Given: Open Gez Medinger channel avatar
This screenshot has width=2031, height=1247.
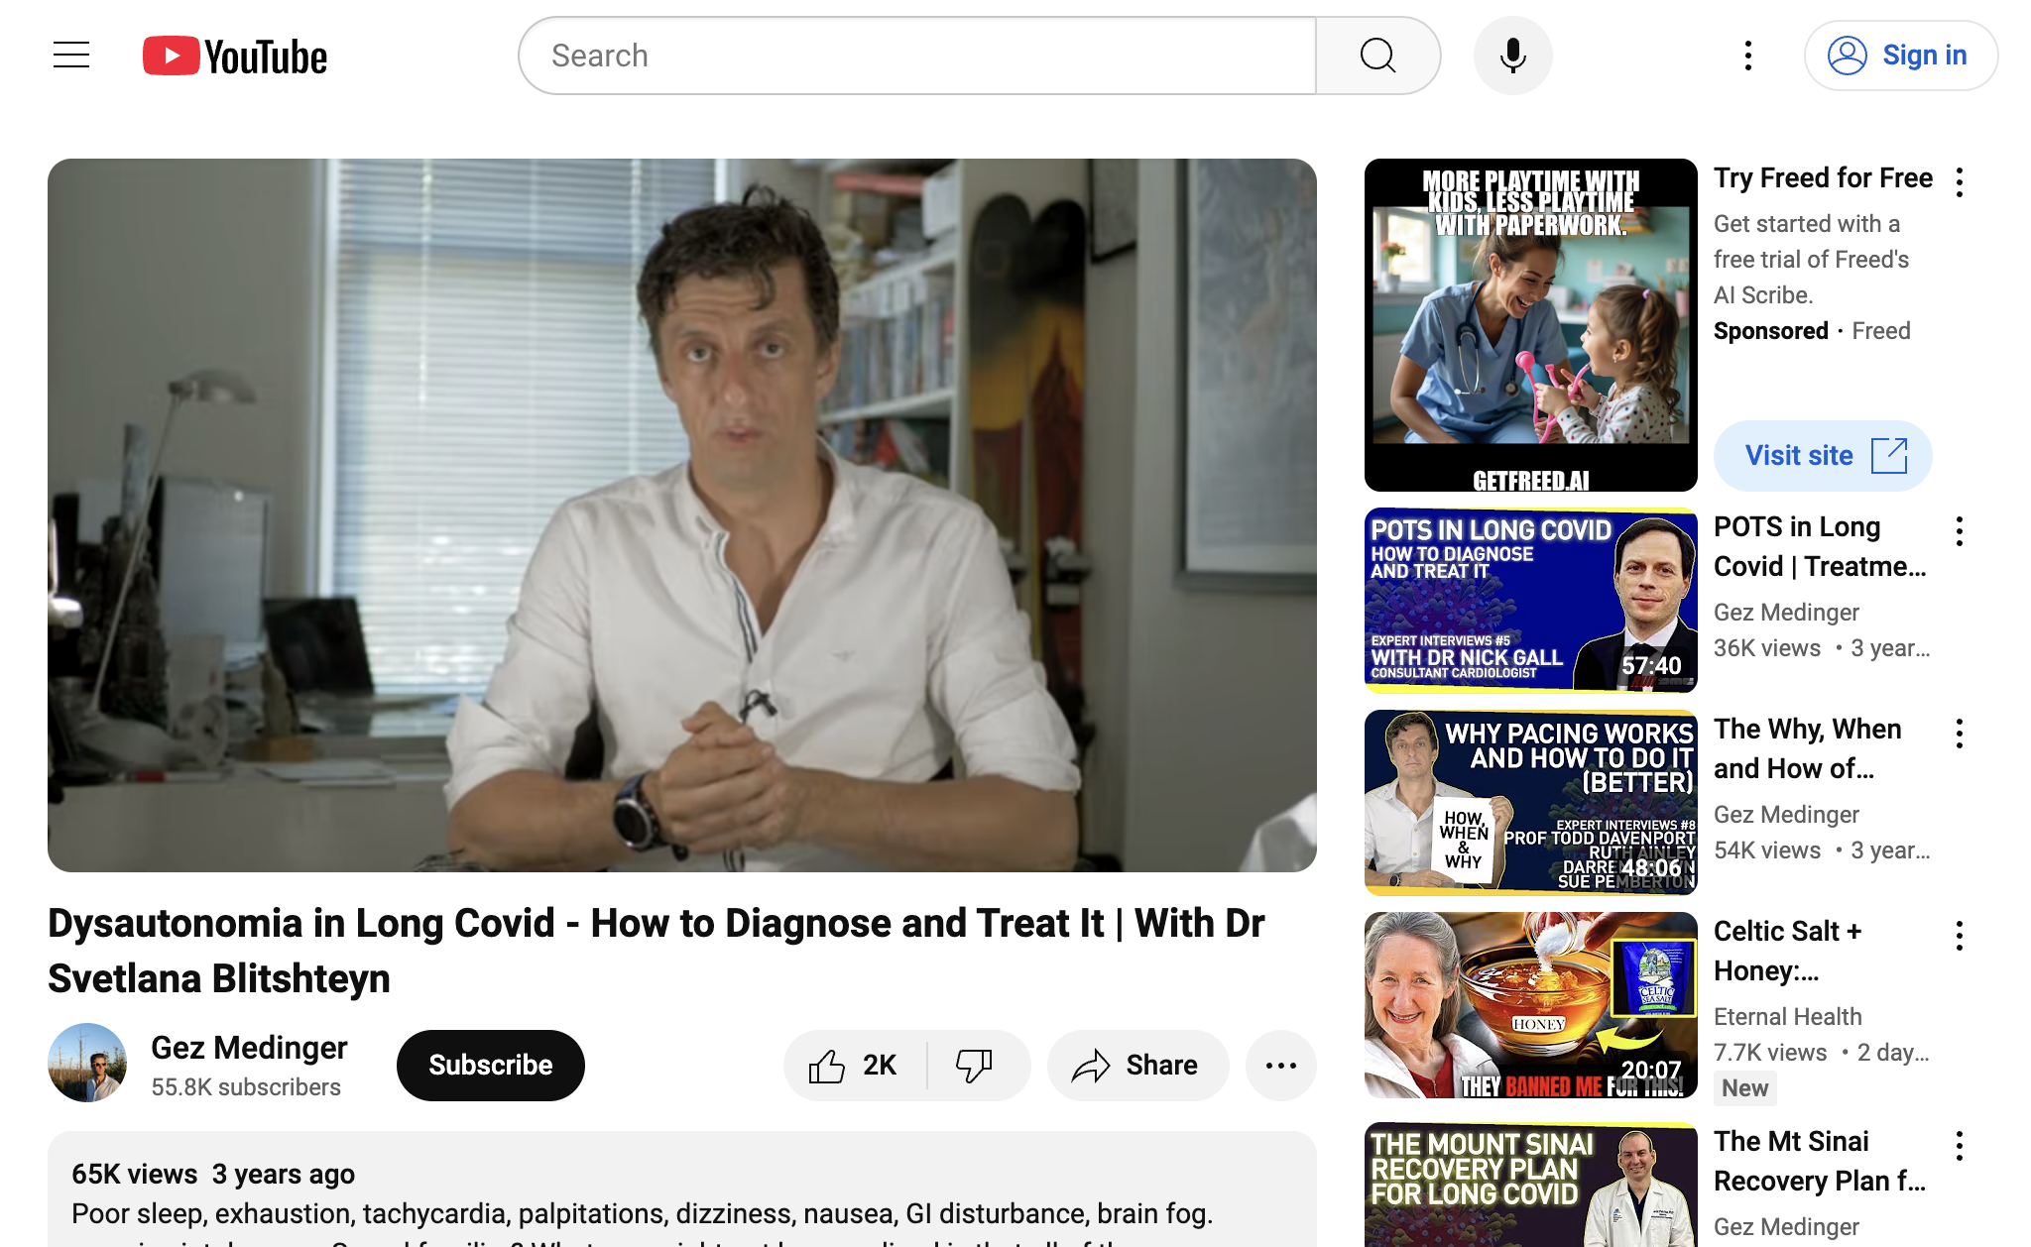Looking at the screenshot, I should click(87, 1063).
